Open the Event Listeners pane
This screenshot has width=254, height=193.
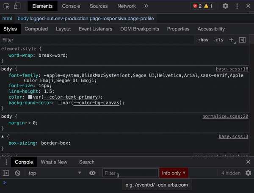(95, 29)
